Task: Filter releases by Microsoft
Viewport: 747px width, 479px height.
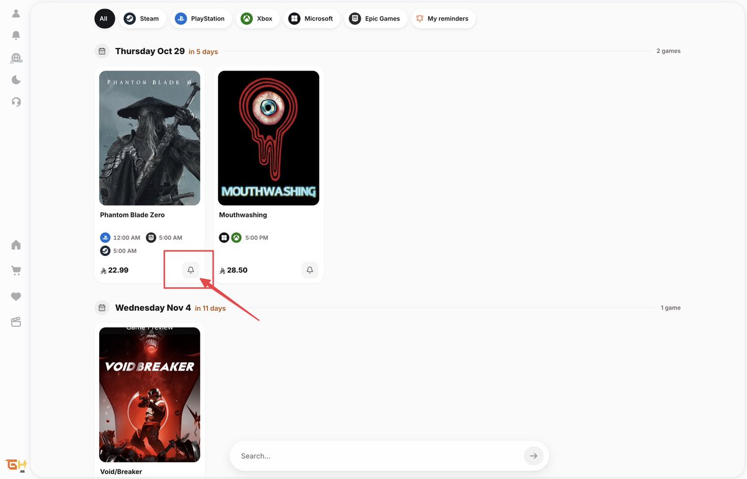Action: 311,19
